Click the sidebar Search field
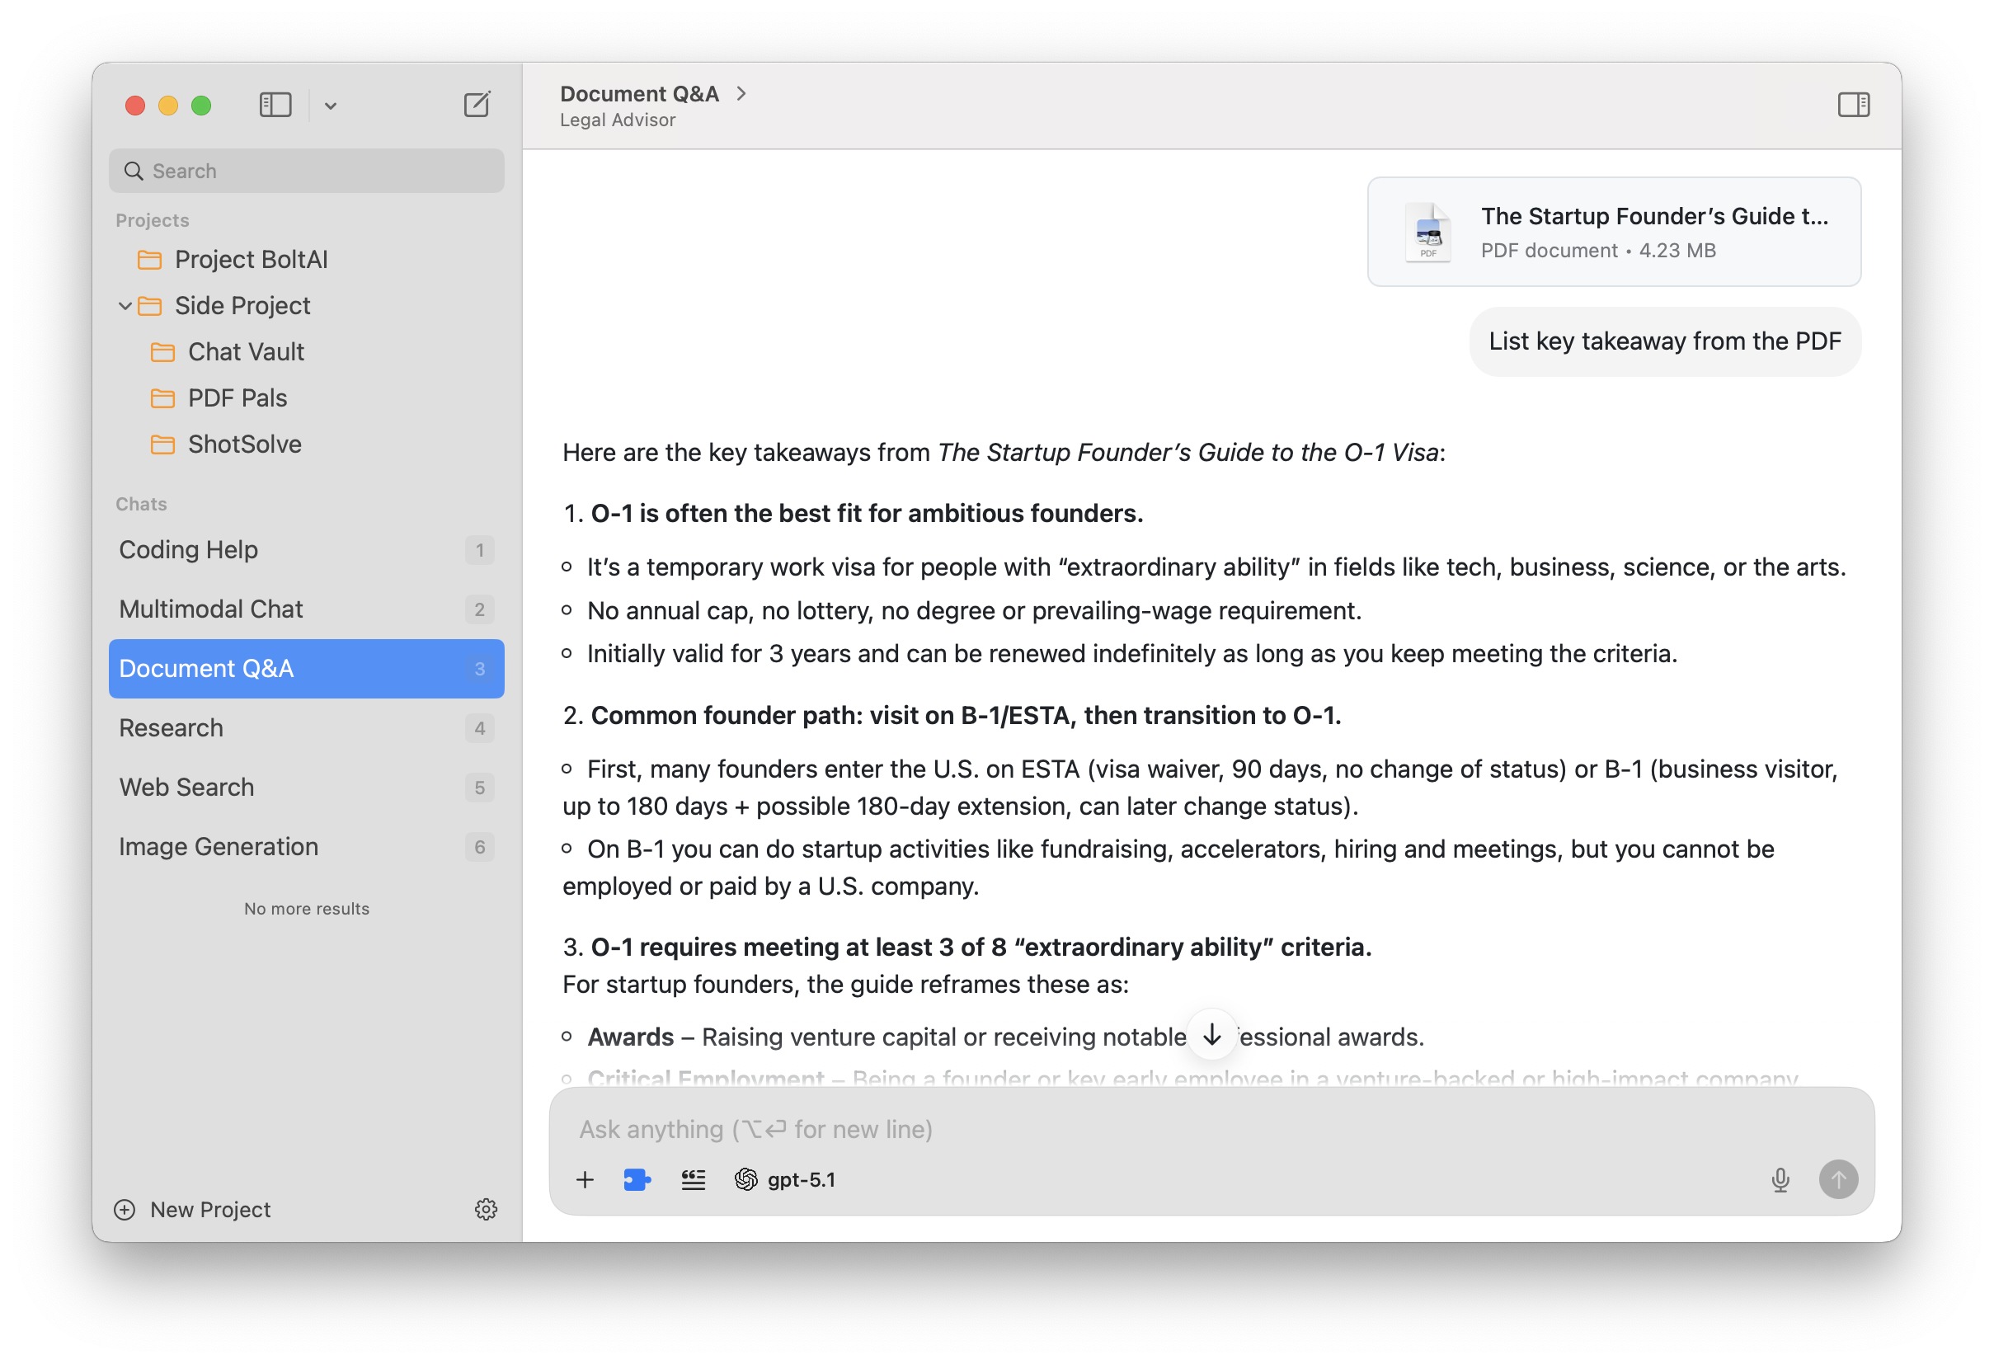The height and width of the screenshot is (1364, 1994). click(306, 171)
